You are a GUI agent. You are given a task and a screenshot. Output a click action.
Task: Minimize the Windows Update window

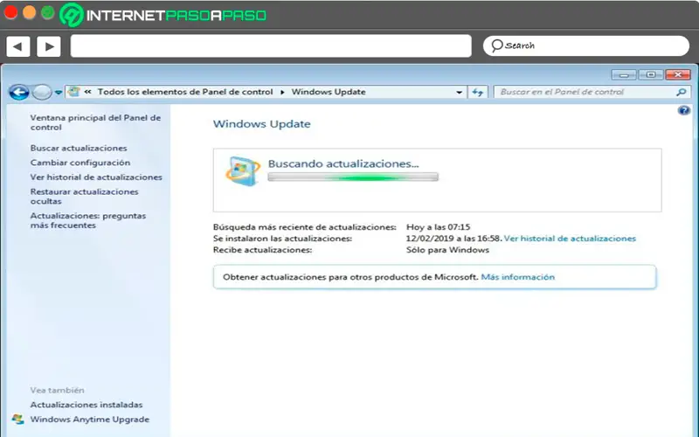(624, 74)
